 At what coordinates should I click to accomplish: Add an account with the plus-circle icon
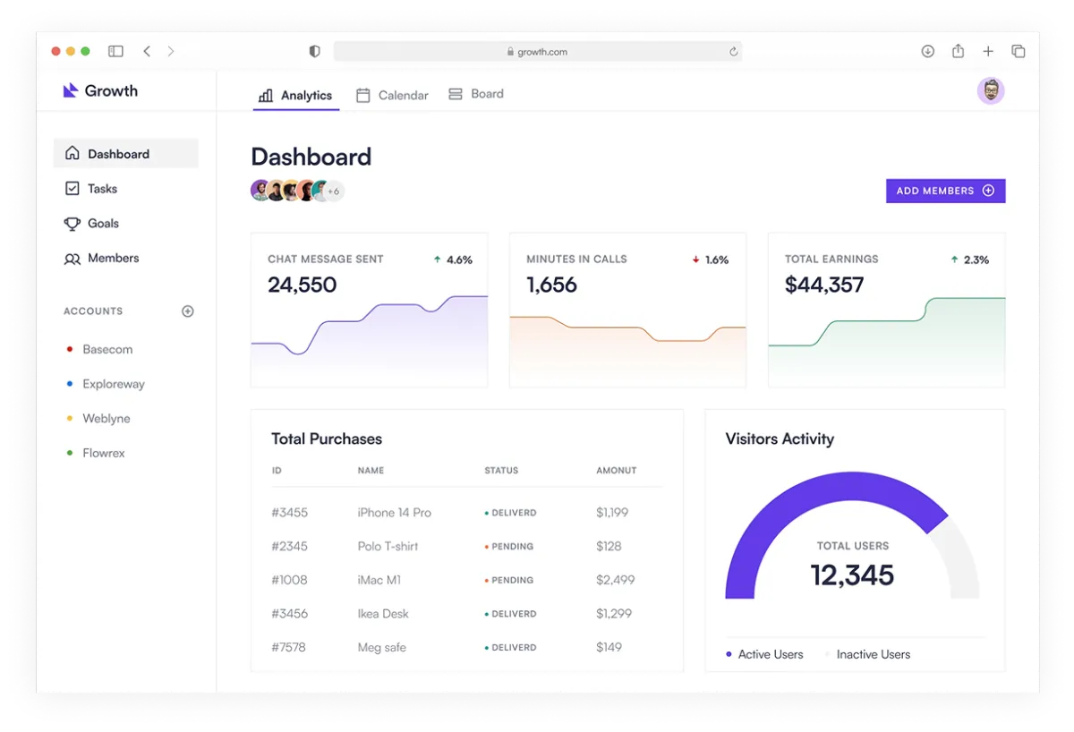[x=188, y=311]
